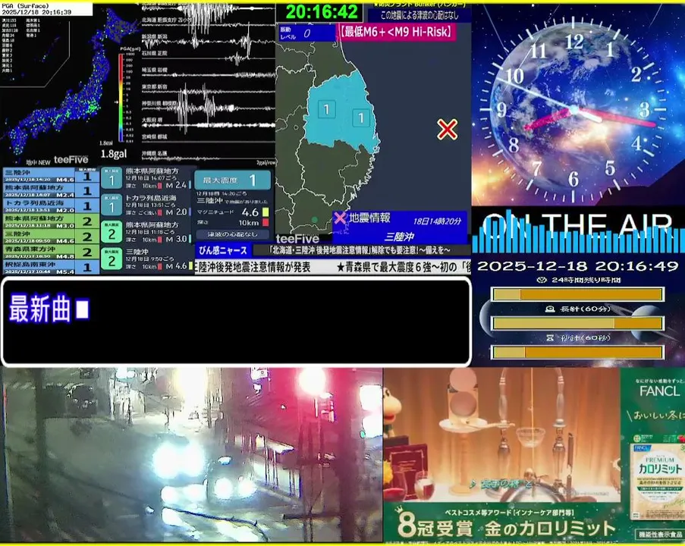Click the teeFive watermark on prefecture map
Image resolution: width=685 pixels, height=546 pixels.
pyautogui.click(x=297, y=238)
